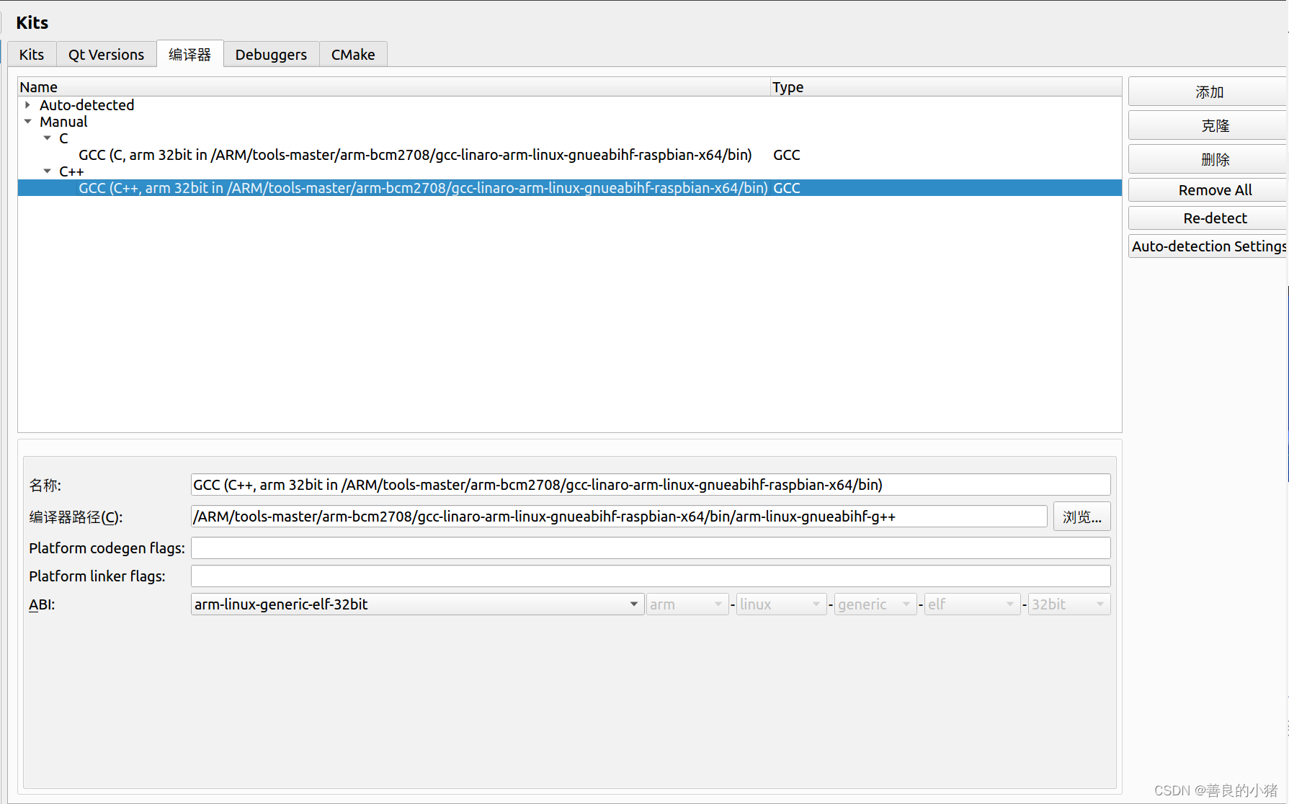
Task: Click the Platform linker flags field
Action: (x=651, y=576)
